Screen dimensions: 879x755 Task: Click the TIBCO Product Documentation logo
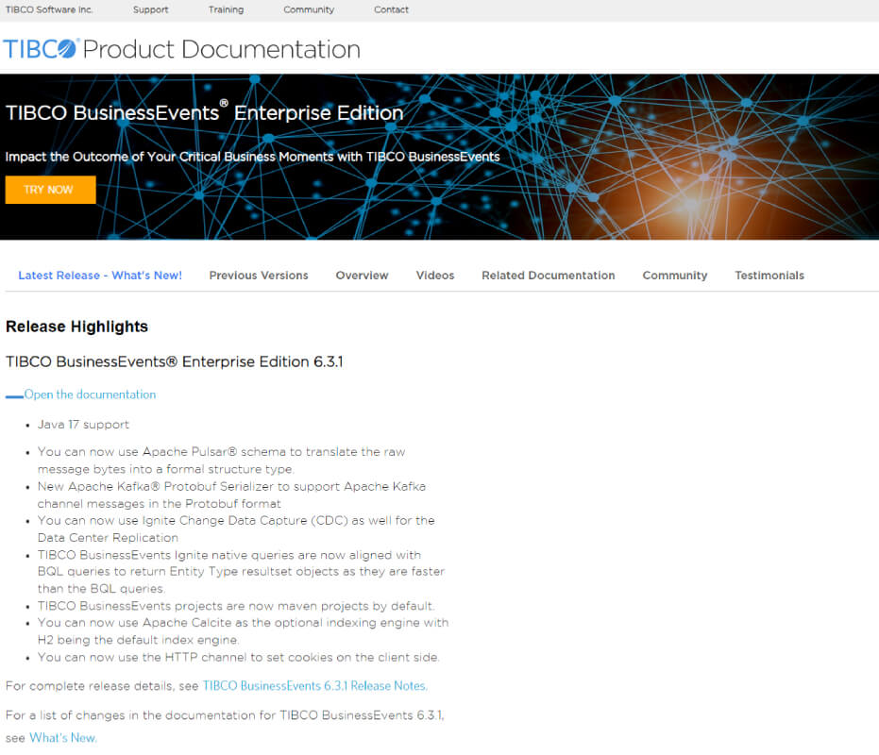pyautogui.click(x=181, y=49)
